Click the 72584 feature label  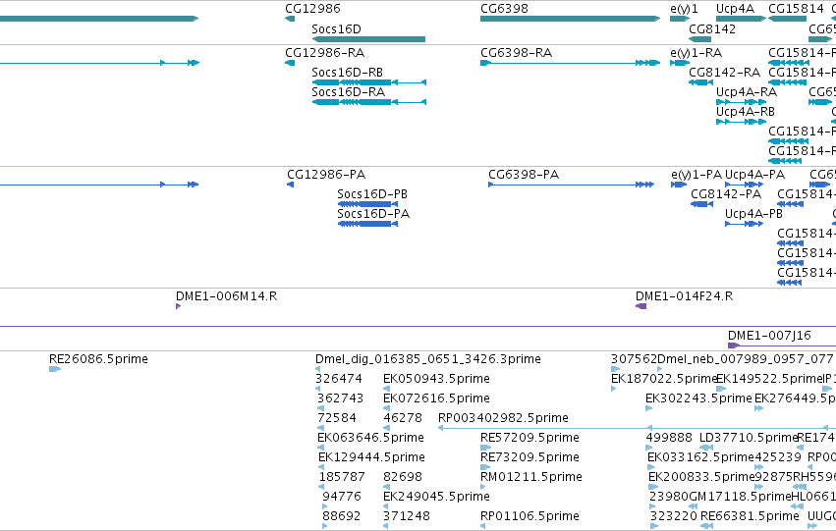click(x=337, y=418)
